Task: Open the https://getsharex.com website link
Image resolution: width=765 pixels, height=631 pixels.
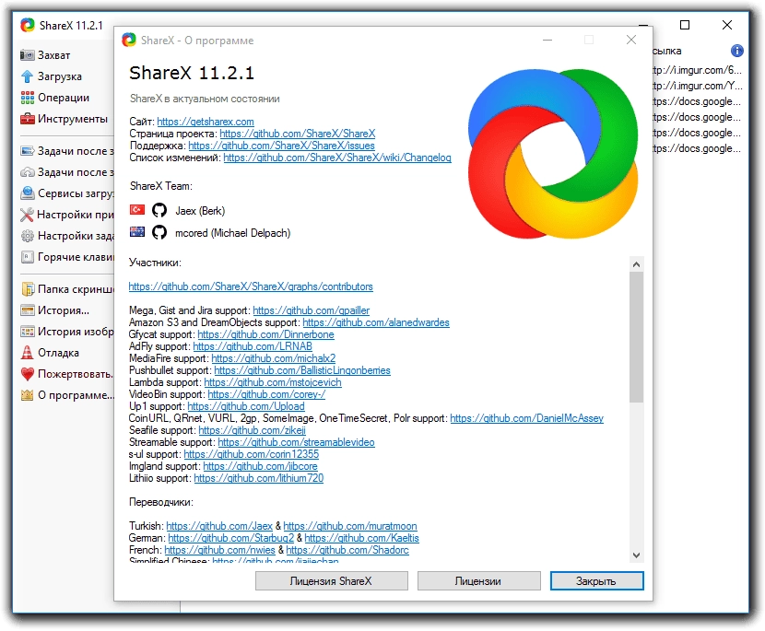Action: [x=206, y=122]
